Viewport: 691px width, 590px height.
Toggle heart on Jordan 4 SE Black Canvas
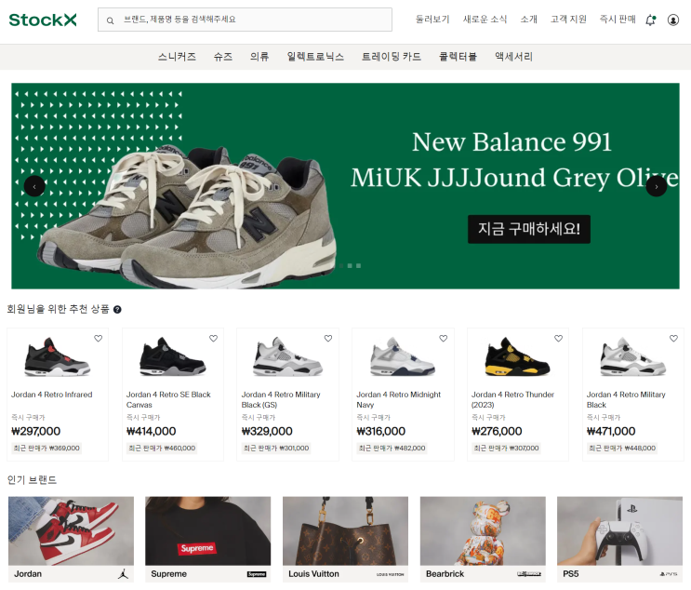pyautogui.click(x=213, y=338)
